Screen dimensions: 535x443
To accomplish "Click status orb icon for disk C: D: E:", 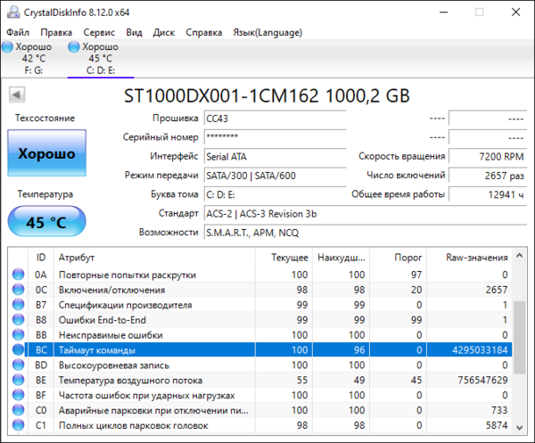I will pyautogui.click(x=74, y=46).
